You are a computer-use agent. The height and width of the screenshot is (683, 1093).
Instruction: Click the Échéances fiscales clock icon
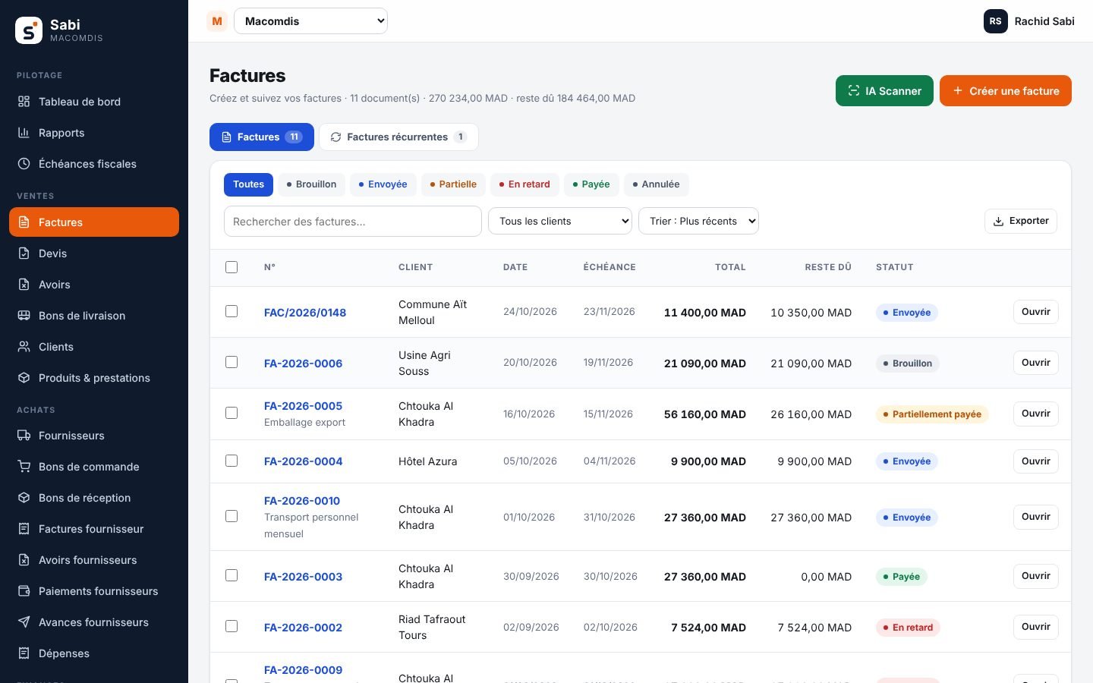(24, 164)
